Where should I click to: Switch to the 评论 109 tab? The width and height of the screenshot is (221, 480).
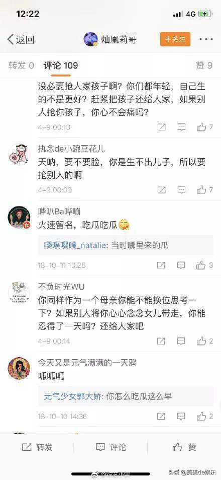61,65
